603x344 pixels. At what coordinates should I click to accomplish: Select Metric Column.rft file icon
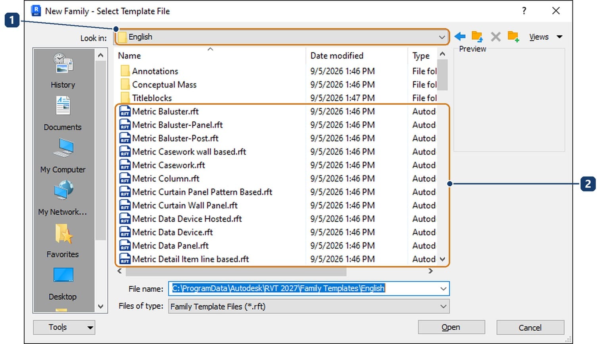(125, 178)
